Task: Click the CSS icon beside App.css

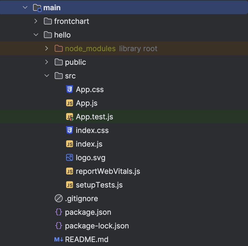Action: click(x=69, y=89)
